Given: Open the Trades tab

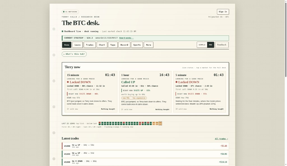Looking at the screenshot, I should click(x=90, y=45).
